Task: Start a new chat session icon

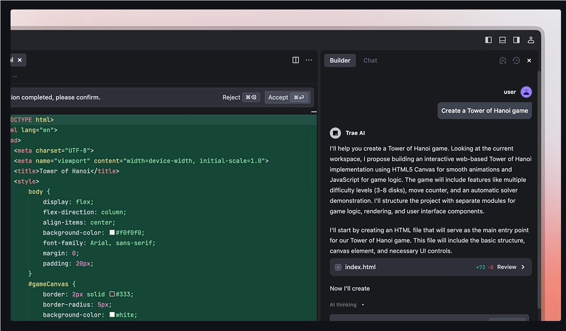Action: coord(503,61)
